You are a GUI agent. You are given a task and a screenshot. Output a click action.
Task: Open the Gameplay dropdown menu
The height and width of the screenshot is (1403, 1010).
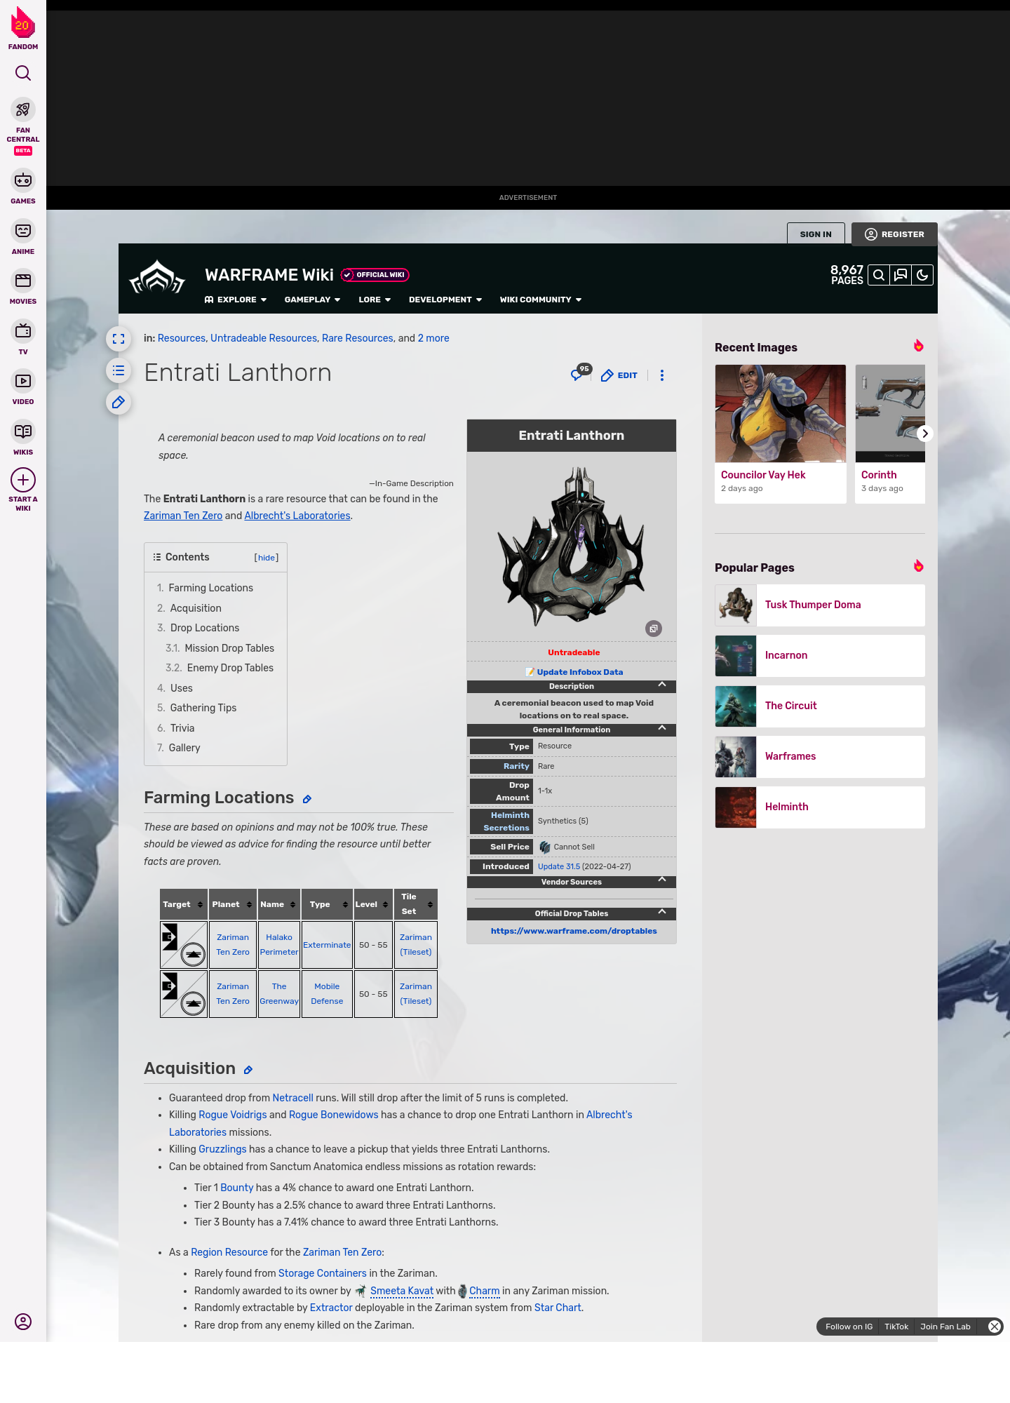312,300
